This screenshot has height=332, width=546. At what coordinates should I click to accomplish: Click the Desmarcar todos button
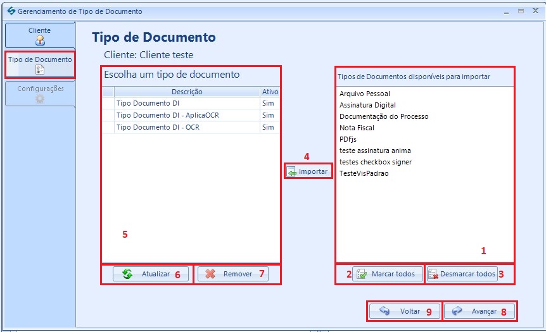tap(462, 274)
